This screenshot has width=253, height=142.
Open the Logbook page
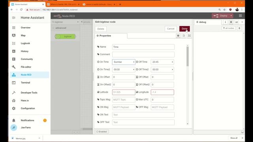click(25, 43)
